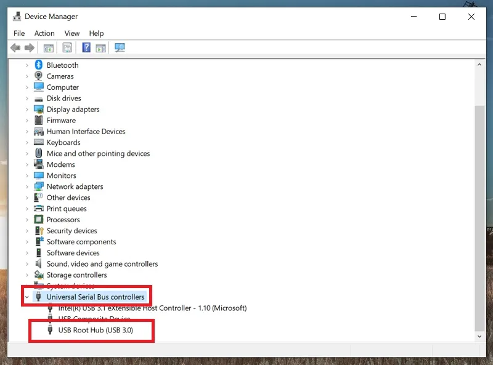Screen dimensions: 493x365
Task: Click the Print queues printer icon
Action: click(x=39, y=209)
